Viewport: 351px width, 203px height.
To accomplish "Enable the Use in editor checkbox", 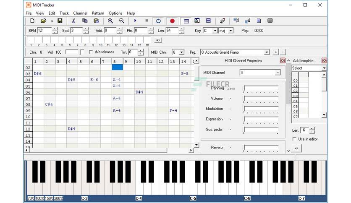I will click(x=294, y=139).
